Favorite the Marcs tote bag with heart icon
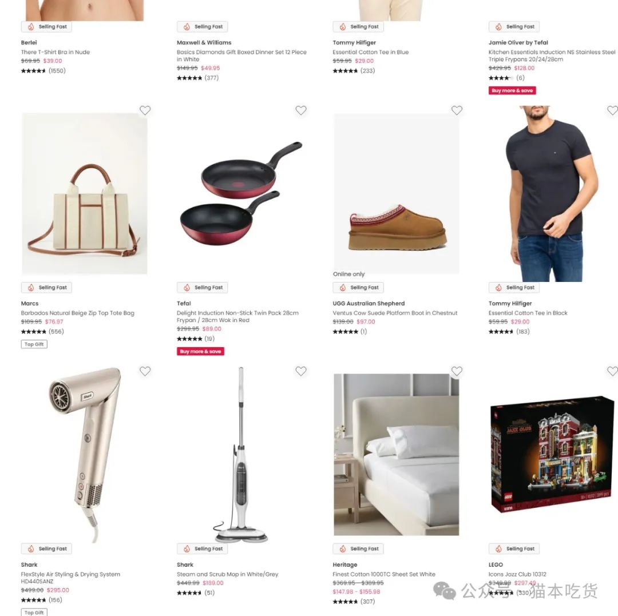The width and height of the screenshot is (618, 616). 145,110
